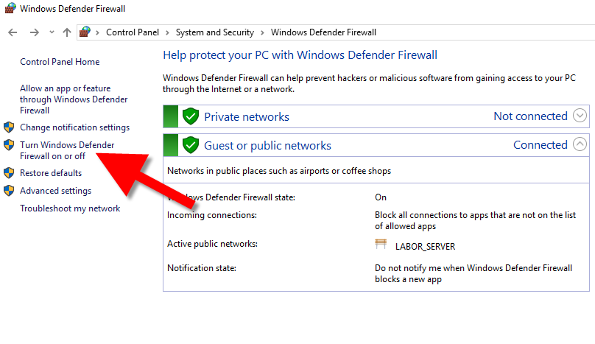Viewport: 595px width, 344px height.
Task: Click the Forward navigation arrow
Action: (34, 32)
